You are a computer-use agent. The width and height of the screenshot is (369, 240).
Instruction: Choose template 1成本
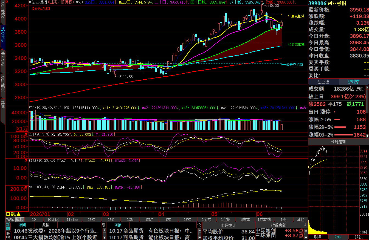coord(245,219)
